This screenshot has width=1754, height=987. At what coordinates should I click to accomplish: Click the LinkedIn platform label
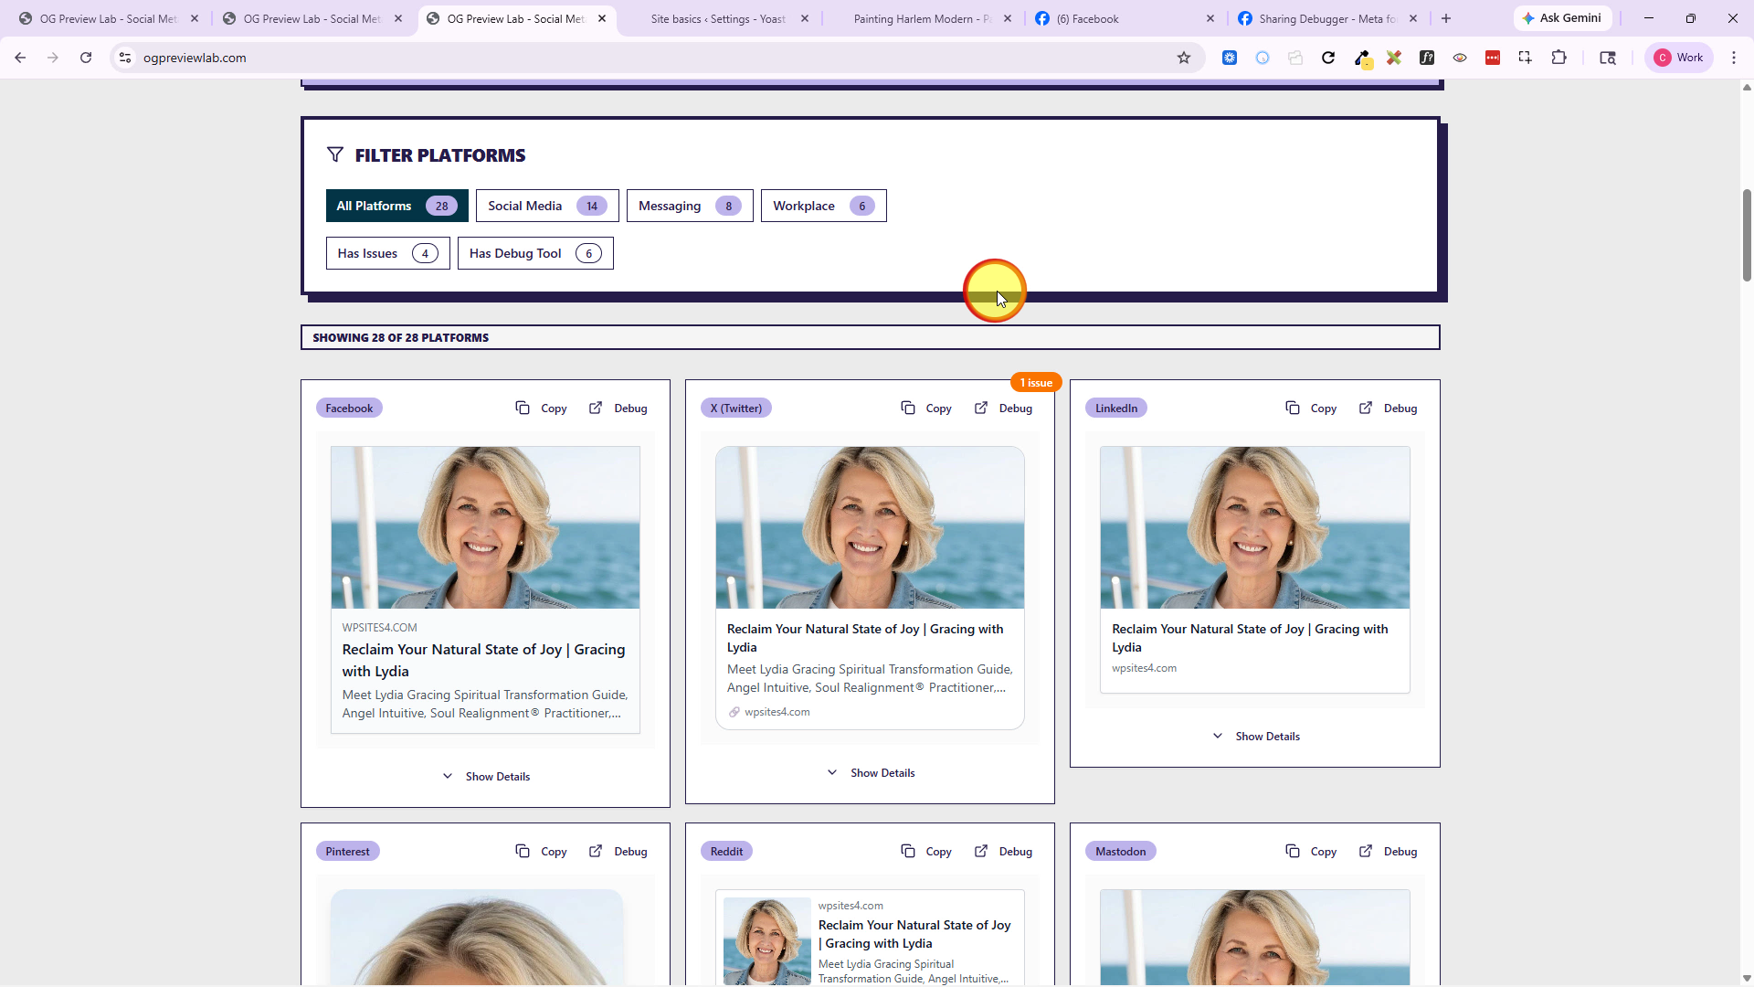click(1116, 409)
